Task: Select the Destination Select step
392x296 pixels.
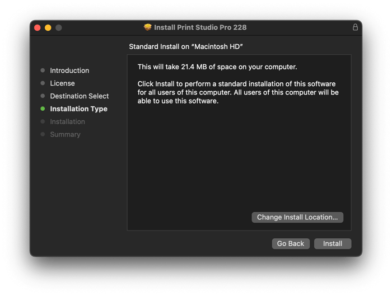Action: coord(80,96)
